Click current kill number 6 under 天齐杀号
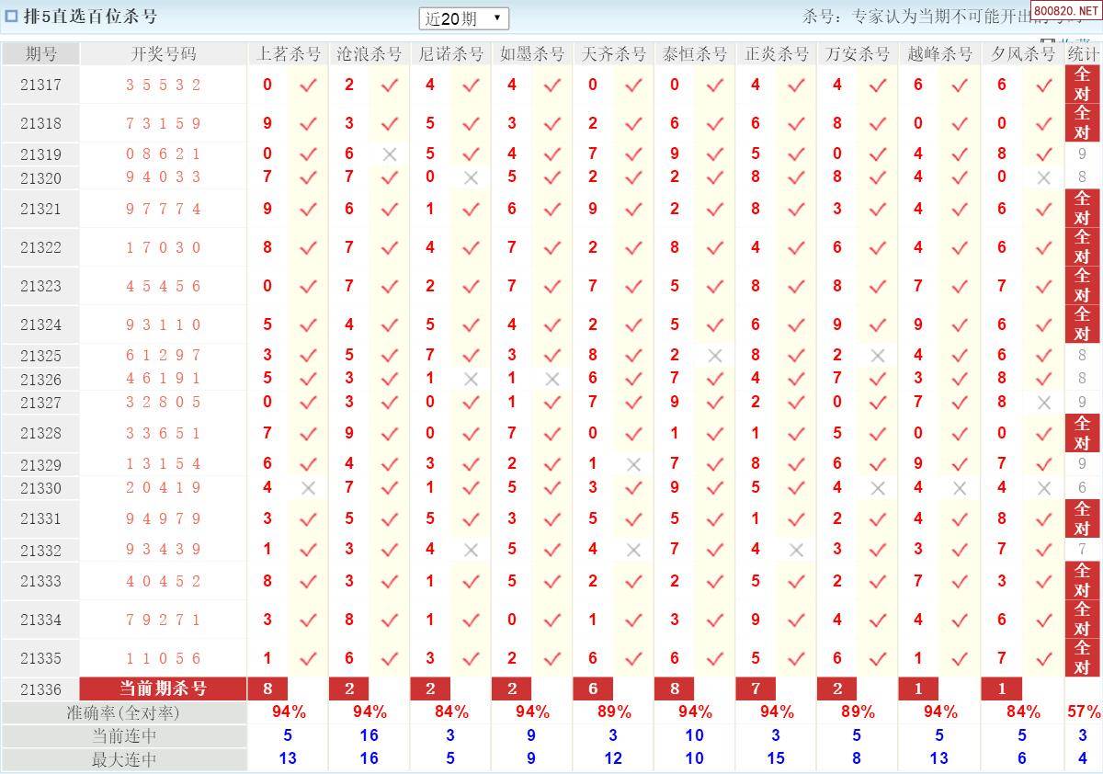Image resolution: width=1103 pixels, height=774 pixels. [593, 689]
